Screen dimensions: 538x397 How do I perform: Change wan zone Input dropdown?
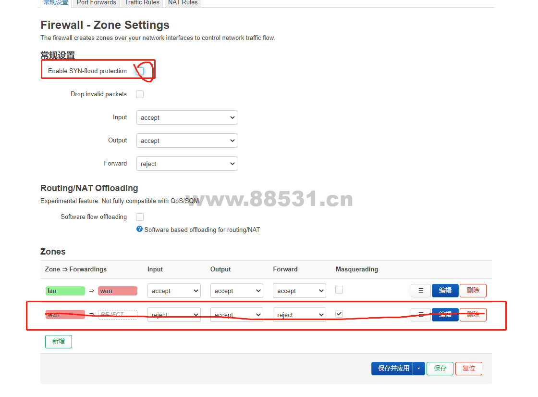(x=174, y=315)
